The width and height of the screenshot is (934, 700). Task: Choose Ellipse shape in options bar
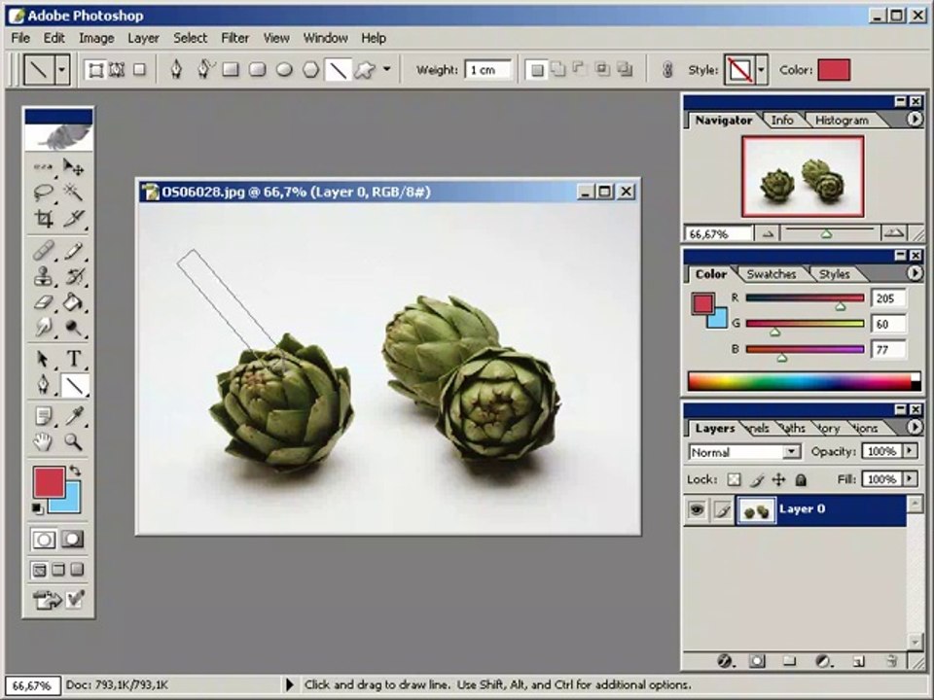click(284, 70)
